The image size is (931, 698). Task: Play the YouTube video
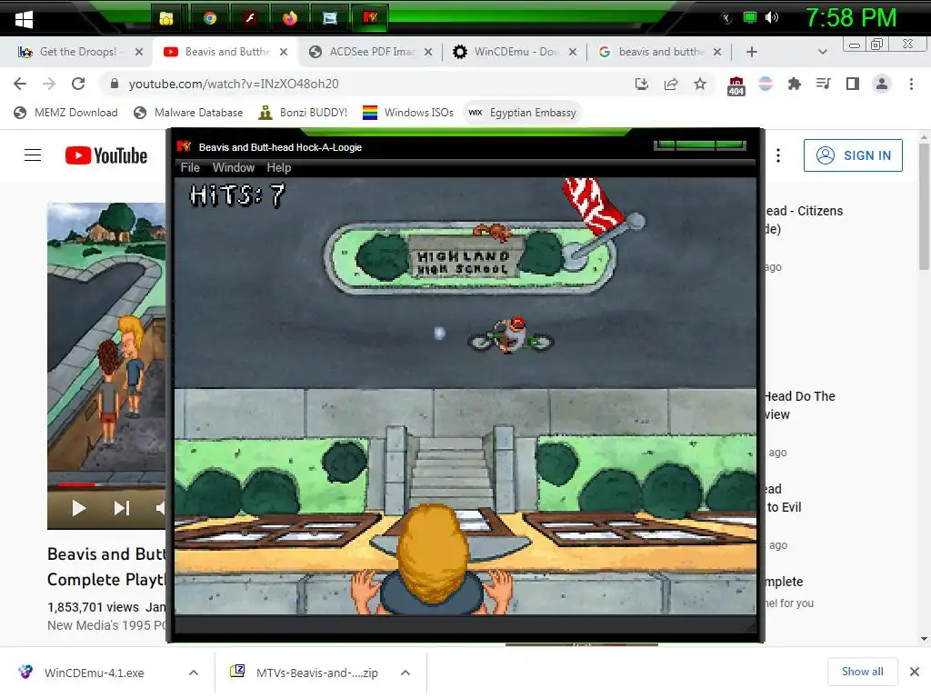tap(79, 508)
